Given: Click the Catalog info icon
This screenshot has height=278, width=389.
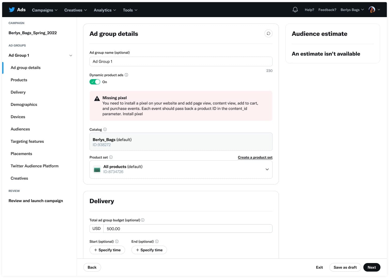Looking at the screenshot, I should point(105,129).
